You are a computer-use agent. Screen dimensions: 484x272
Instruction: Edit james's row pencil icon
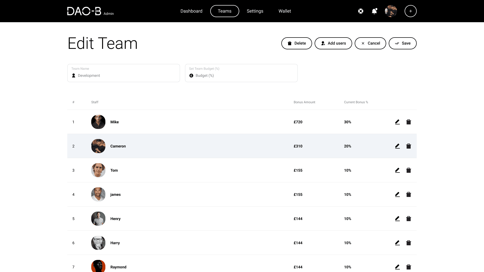coord(398,194)
